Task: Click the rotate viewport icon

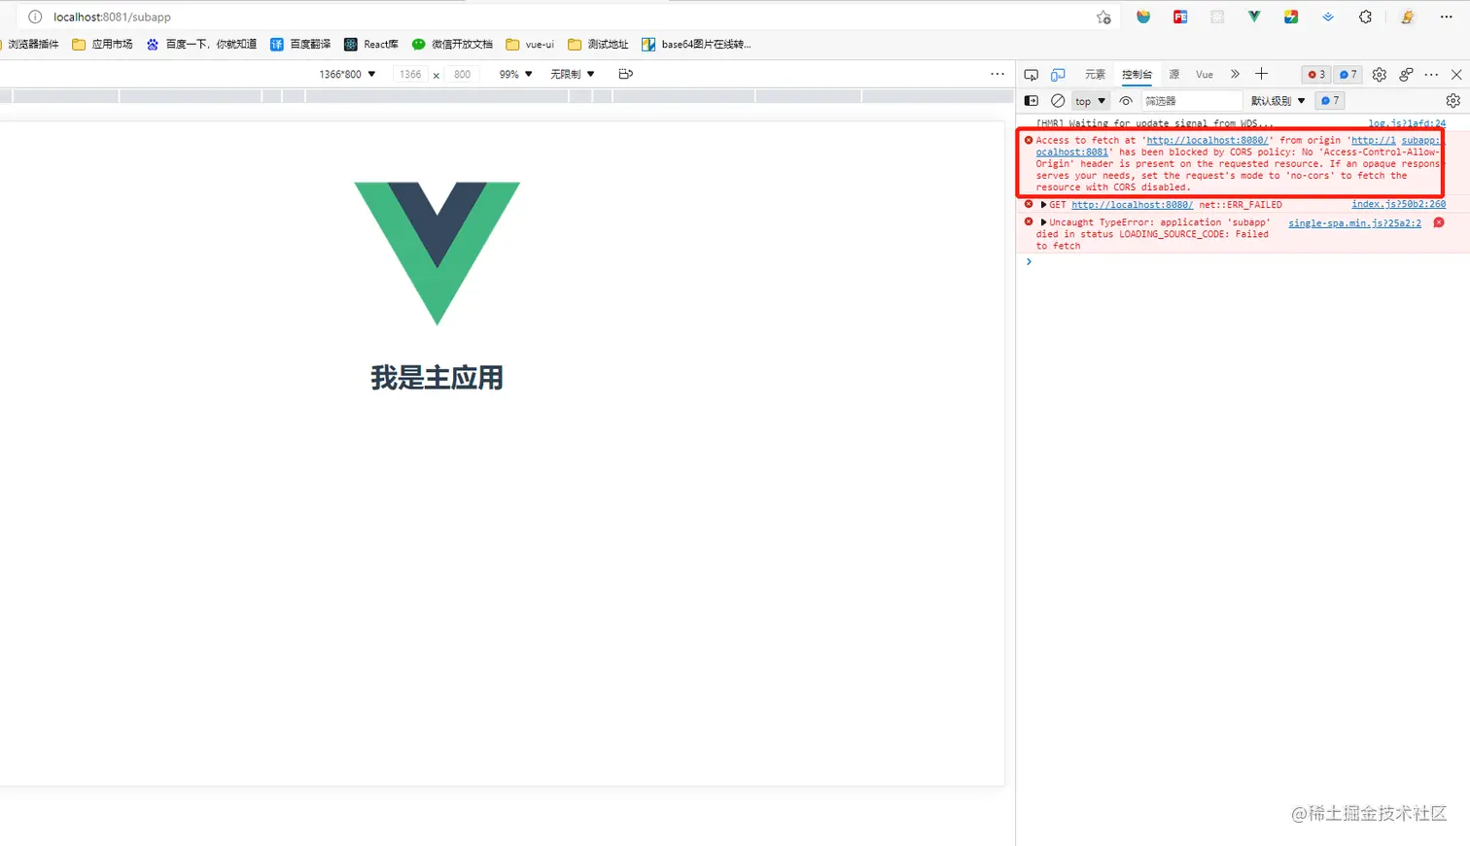Action: (x=626, y=74)
